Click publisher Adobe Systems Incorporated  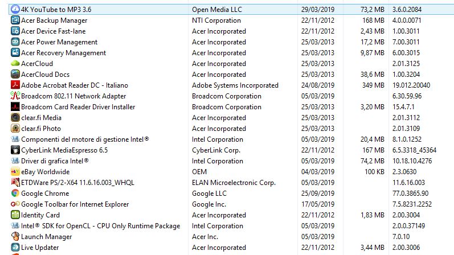pos(235,85)
